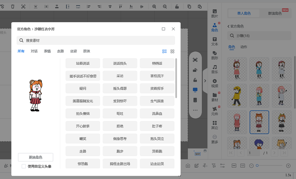Image resolution: width=296 pixels, height=179 pixels.
Task: Switch to 单人角色 tab
Action: coord(244,13)
